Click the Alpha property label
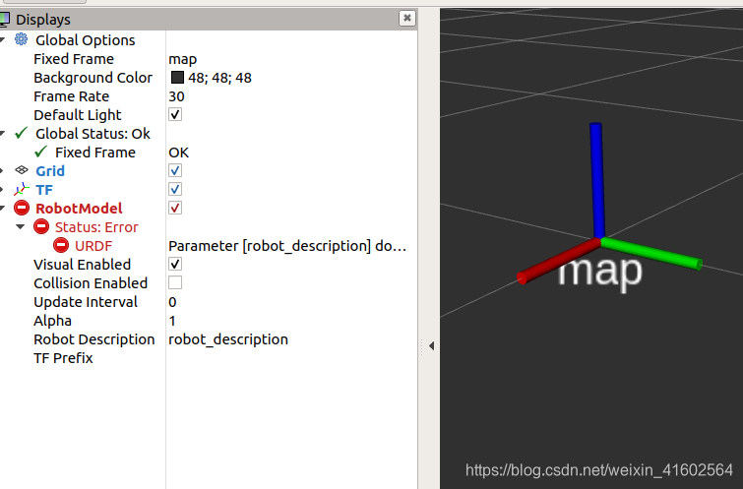This screenshot has height=489, width=743. coord(52,321)
